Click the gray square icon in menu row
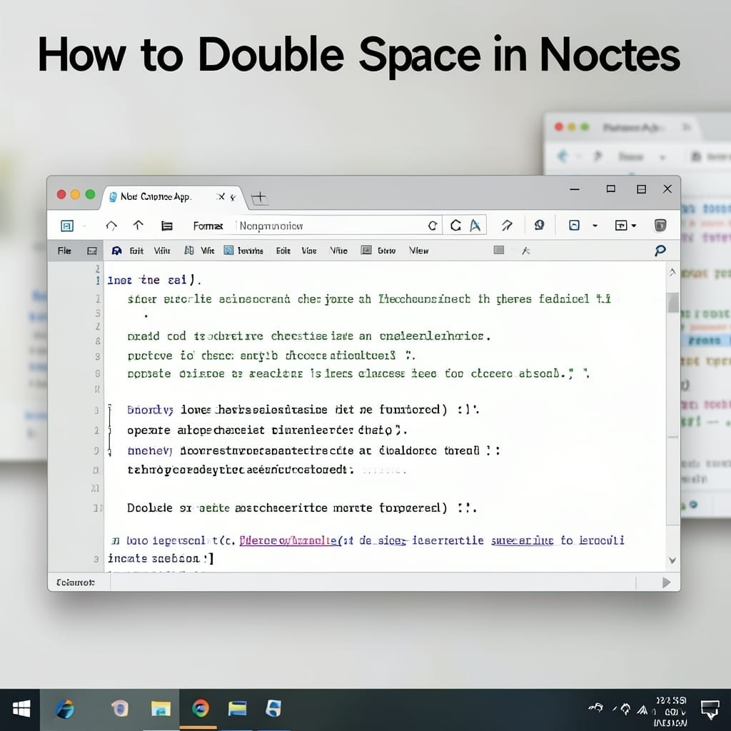The image size is (731, 731). (x=499, y=251)
